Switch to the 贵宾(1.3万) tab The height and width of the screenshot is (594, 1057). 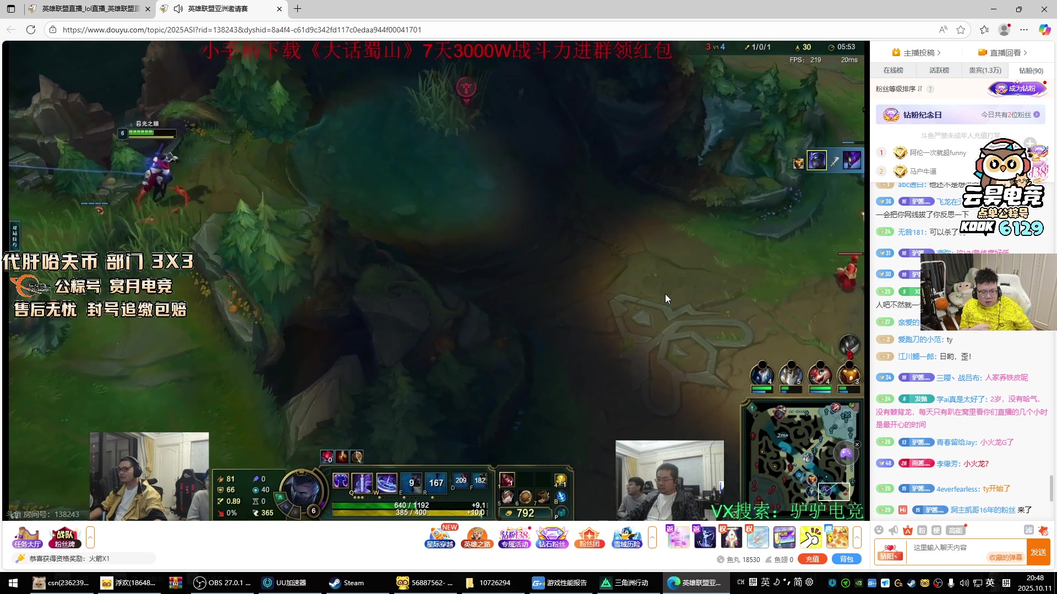coord(985,70)
